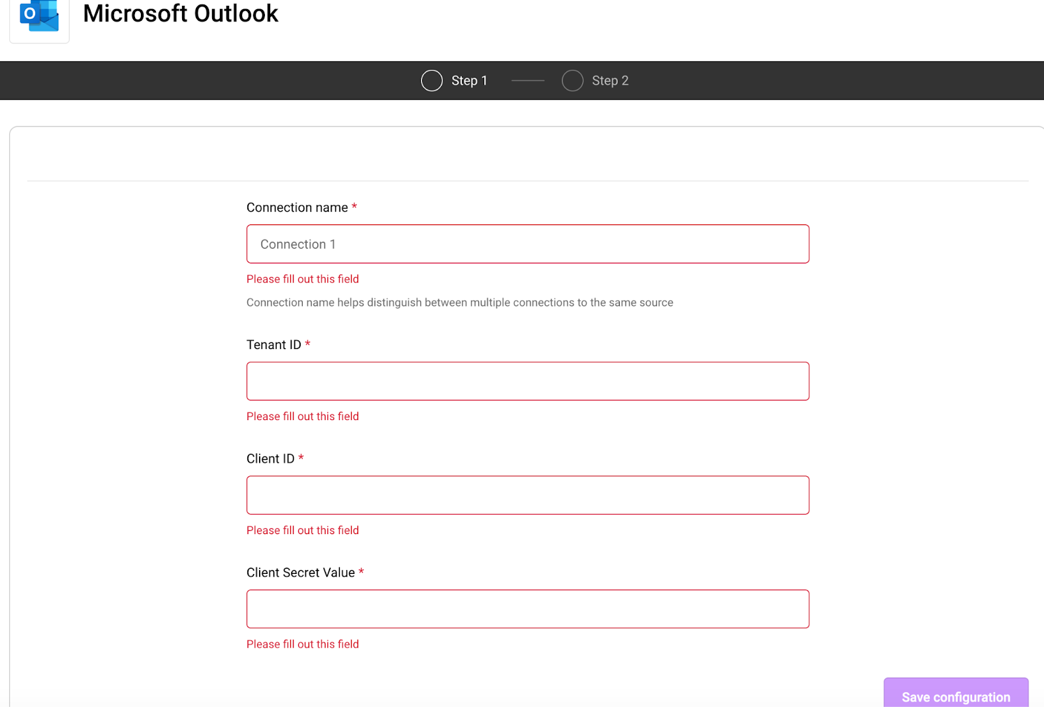Select the Step 1 circle indicator
Viewport: 1044px width, 707px height.
click(x=431, y=81)
